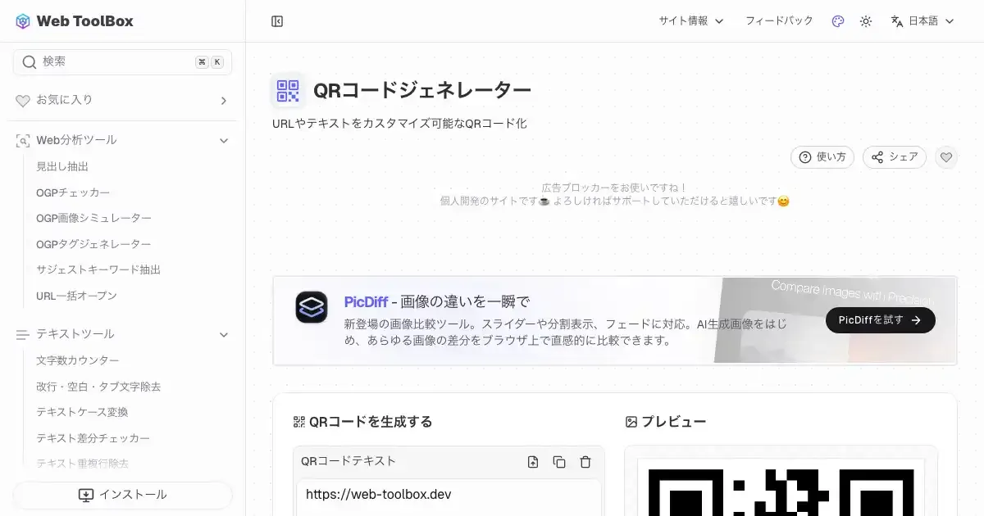Open the 日本語 language dropdown
Viewport: 984px width, 516px height.
[x=922, y=21]
